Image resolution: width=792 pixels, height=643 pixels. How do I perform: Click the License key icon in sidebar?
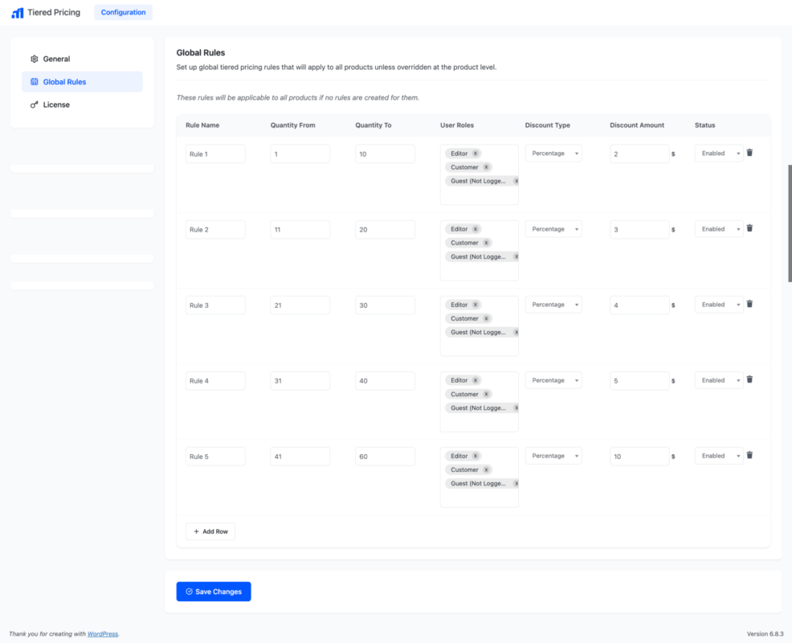(x=34, y=104)
